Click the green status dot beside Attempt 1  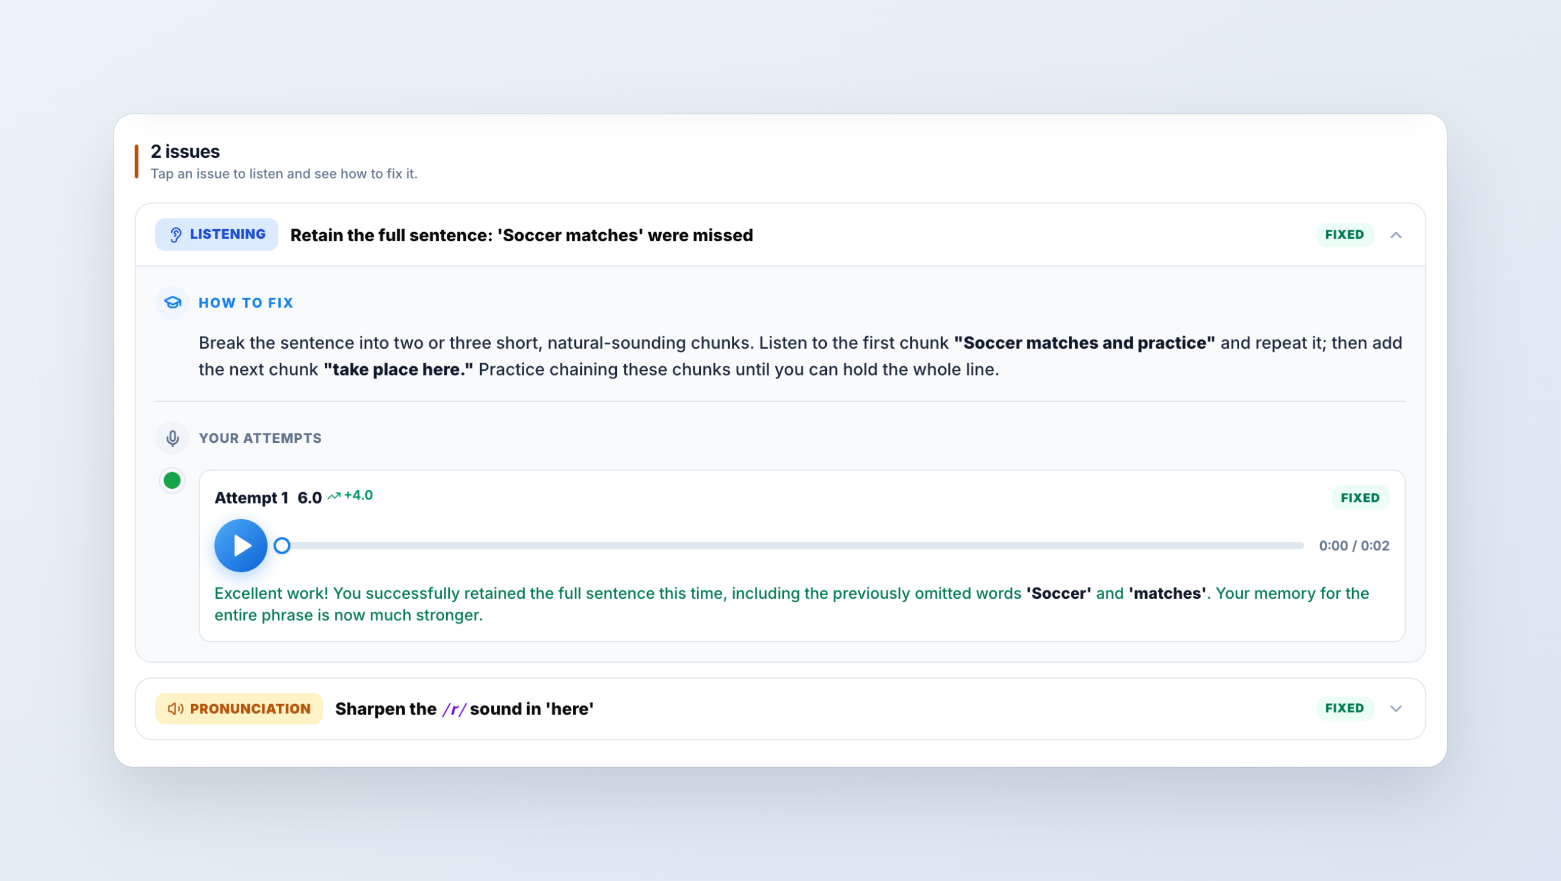tap(172, 480)
